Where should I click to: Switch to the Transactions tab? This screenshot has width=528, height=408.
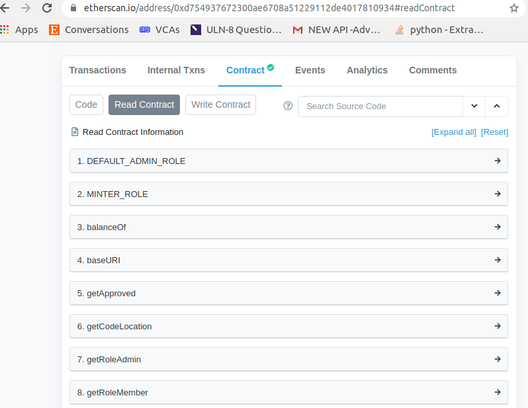(98, 70)
